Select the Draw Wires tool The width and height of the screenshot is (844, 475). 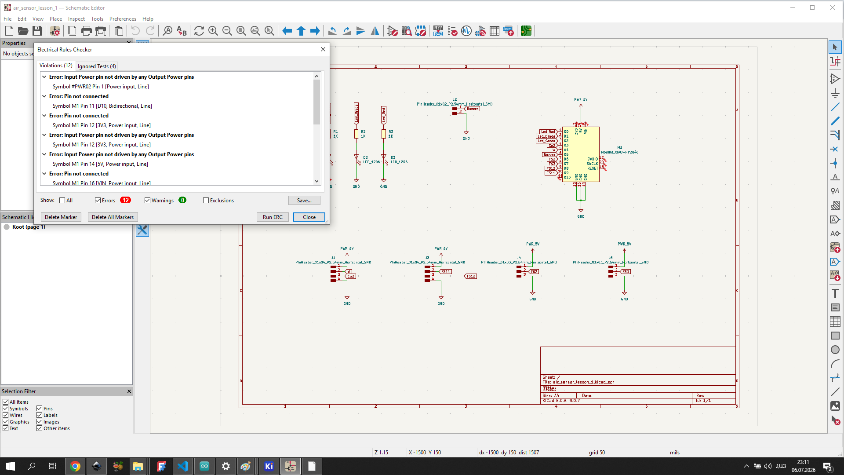835,107
